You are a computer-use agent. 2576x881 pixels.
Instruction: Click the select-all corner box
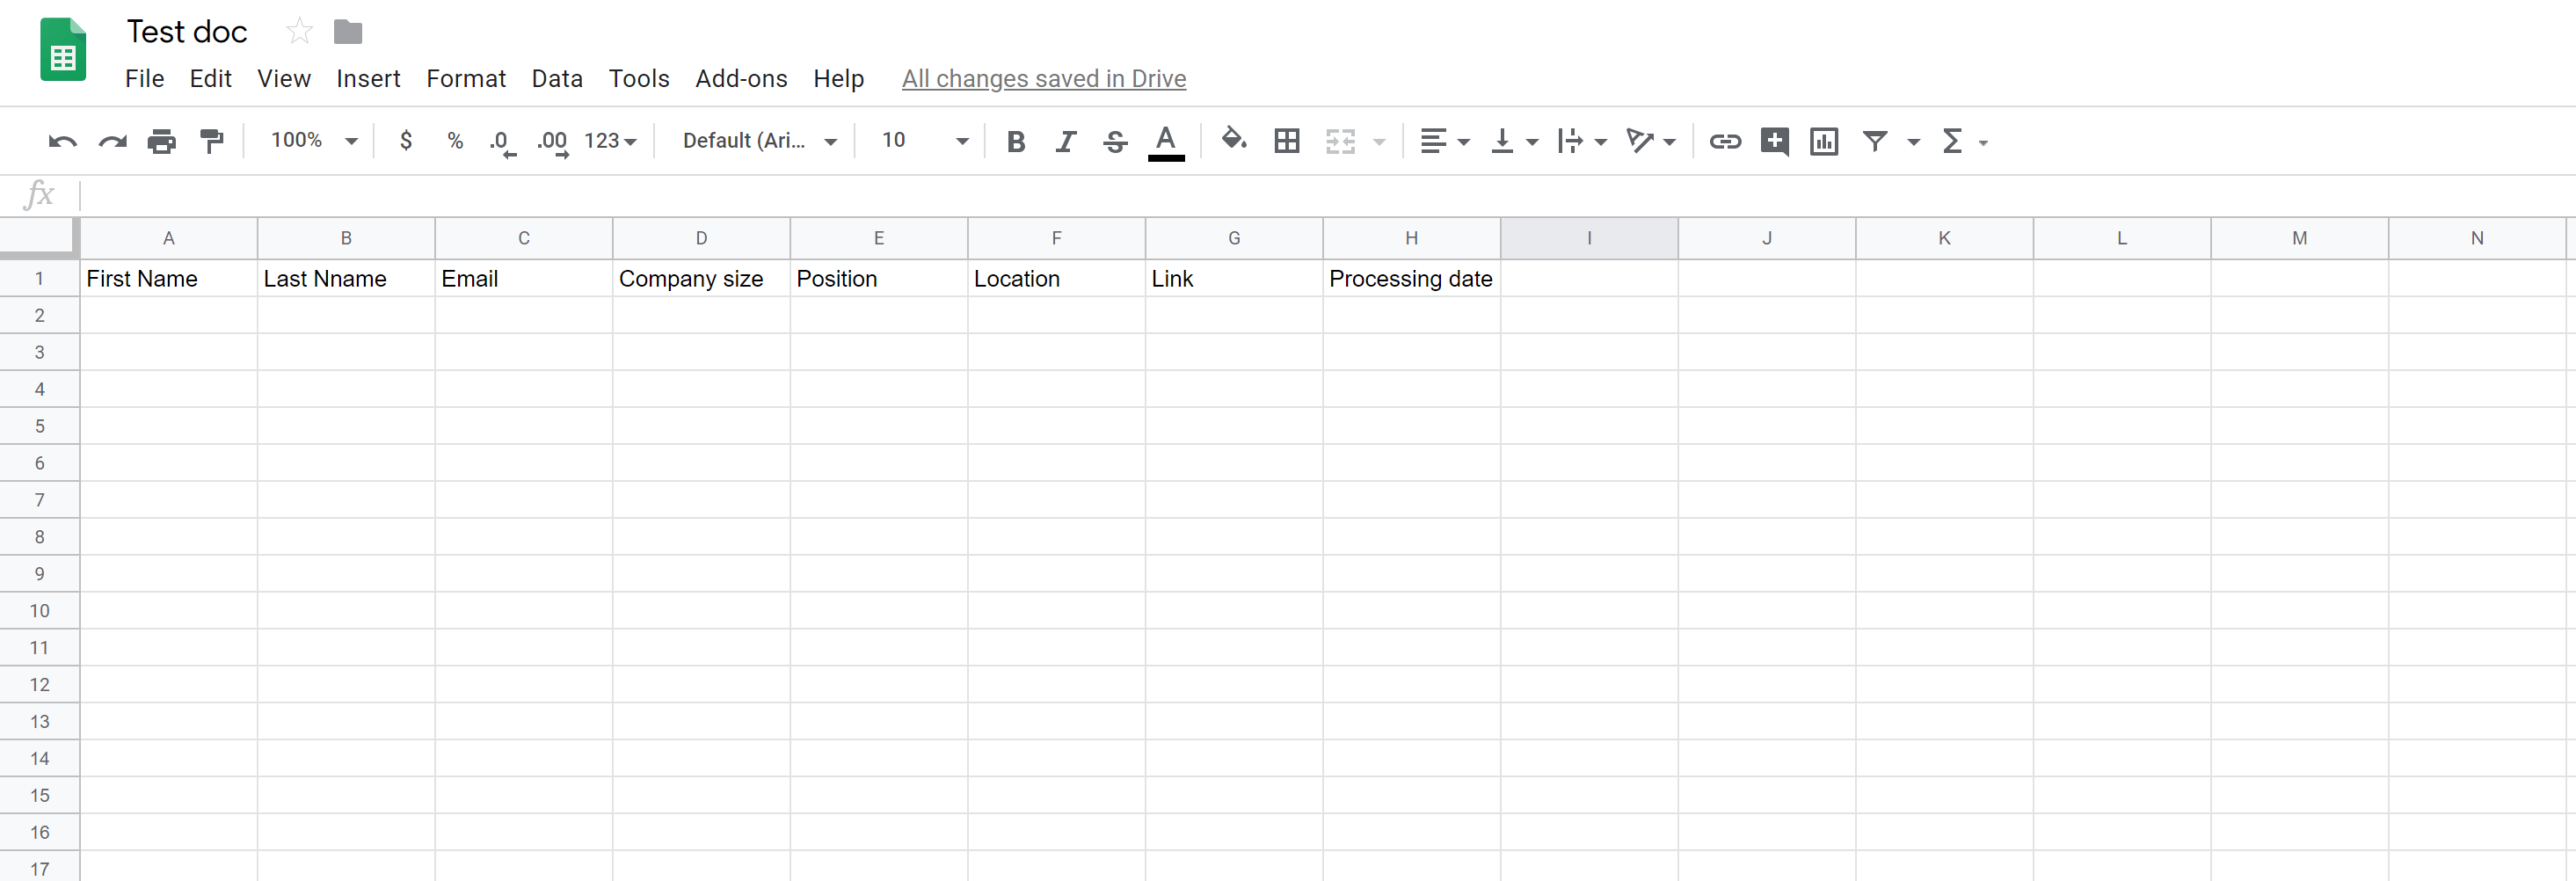tap(39, 238)
